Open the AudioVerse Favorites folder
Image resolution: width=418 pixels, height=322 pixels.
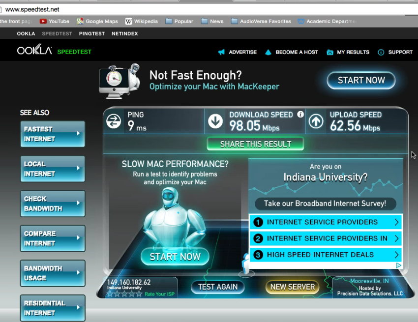tap(261, 21)
